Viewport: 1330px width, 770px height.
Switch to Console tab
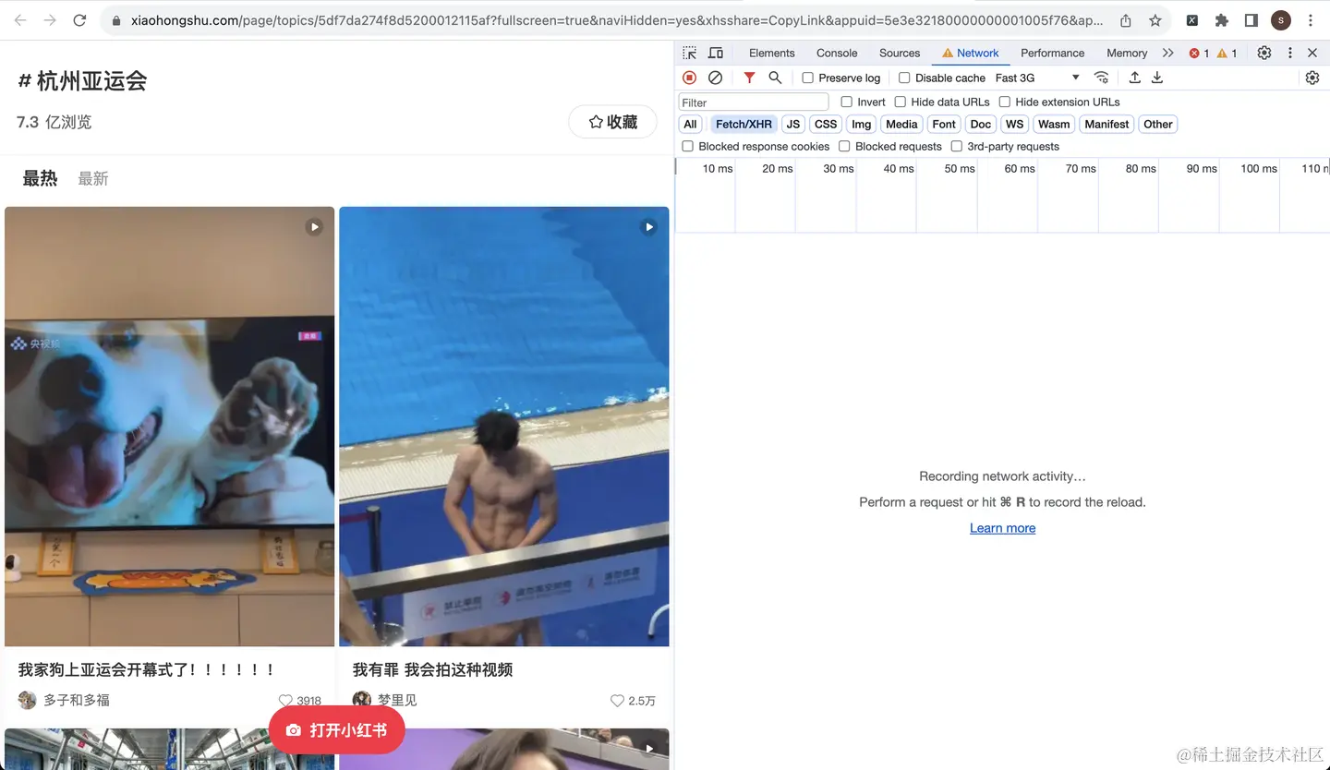pyautogui.click(x=837, y=53)
